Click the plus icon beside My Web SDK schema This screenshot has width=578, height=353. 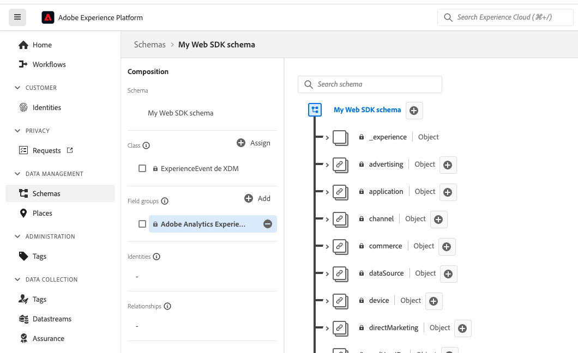tap(414, 111)
